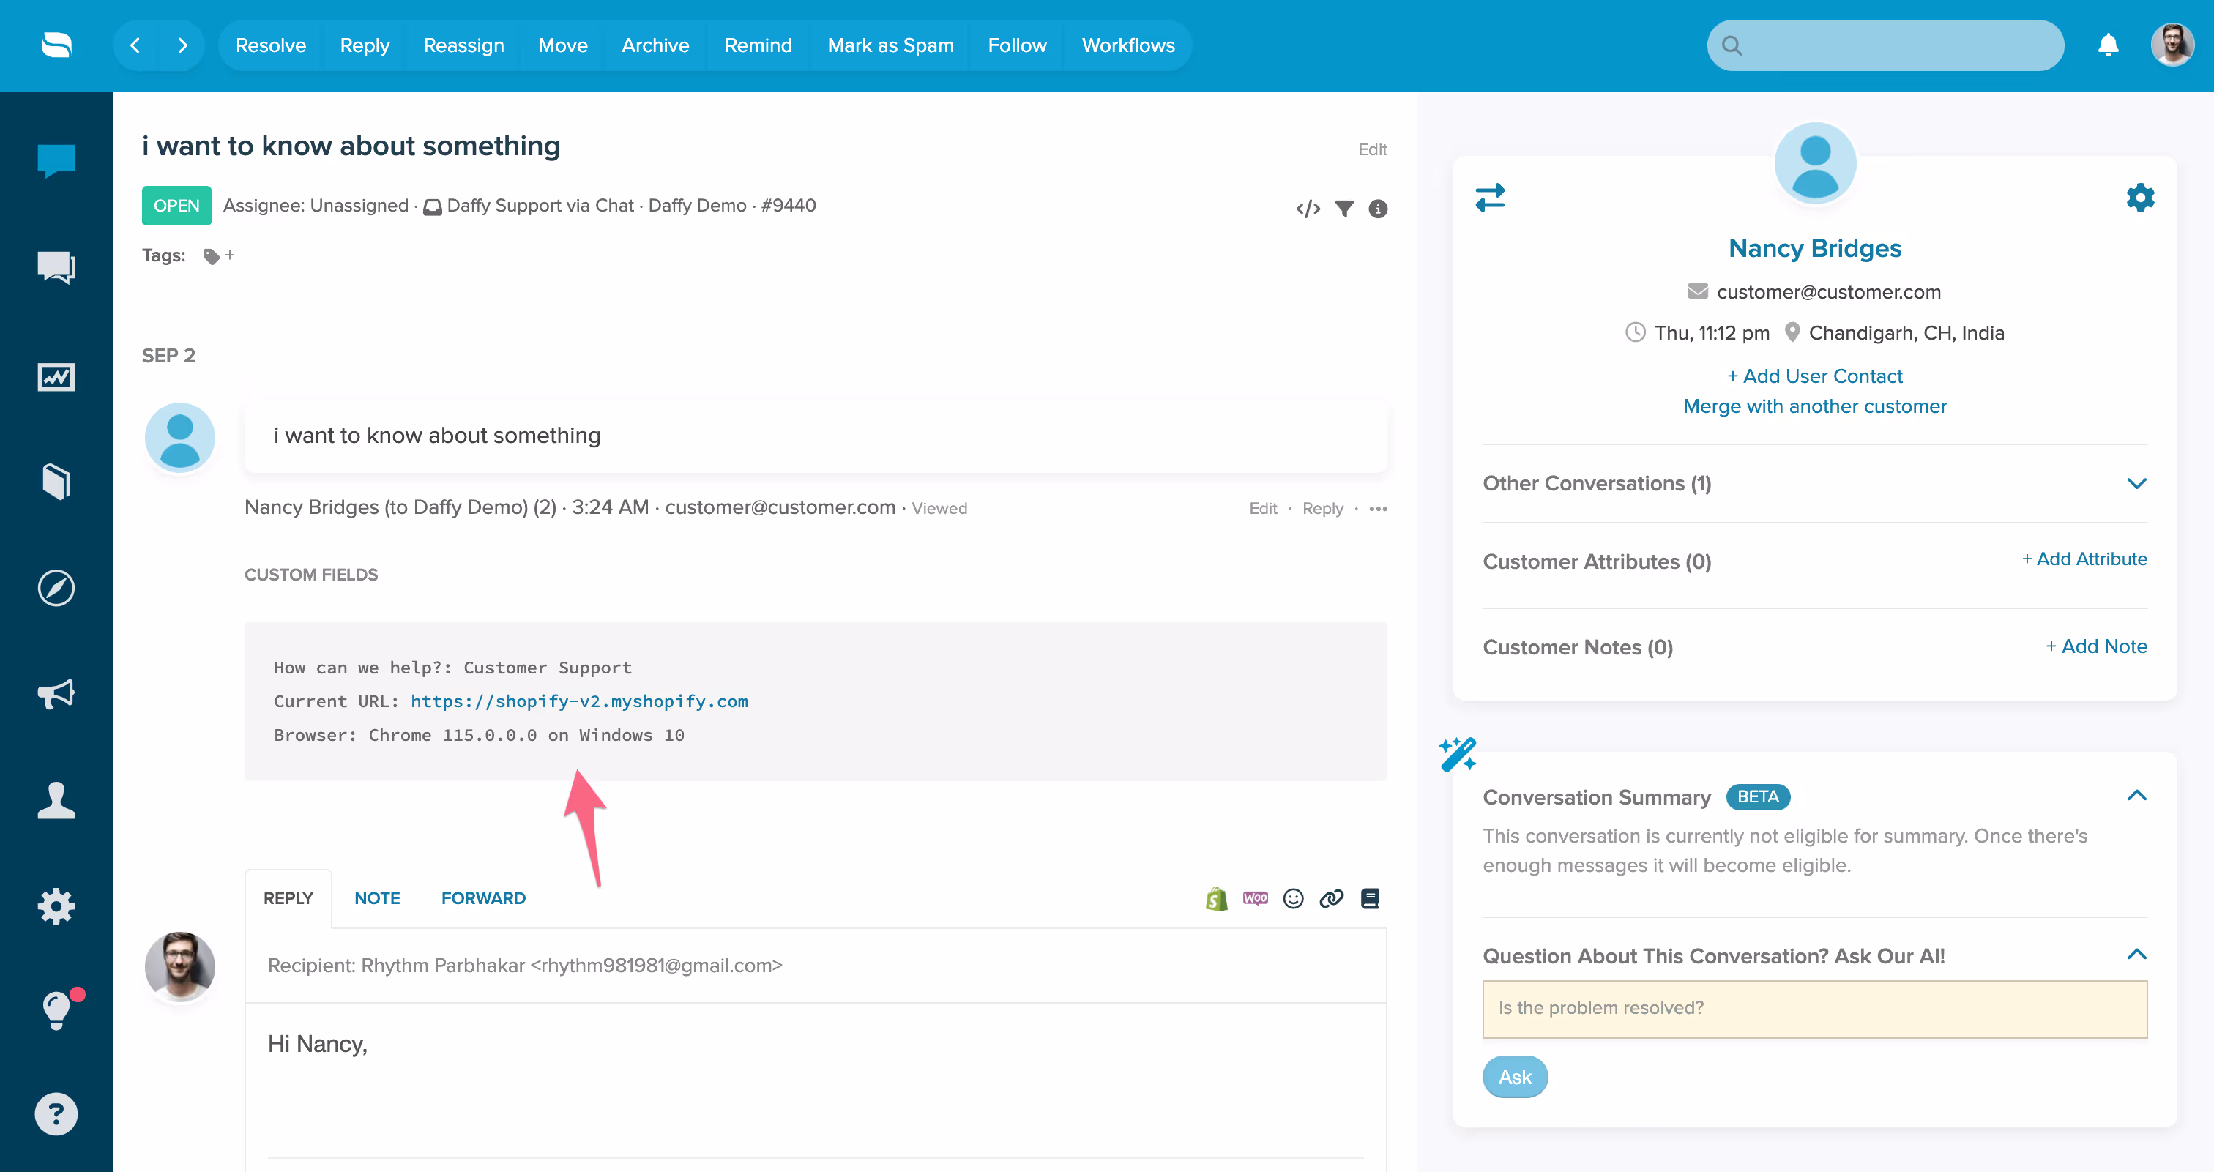
Task: Expand the Other Conversations section
Action: pos(2136,484)
